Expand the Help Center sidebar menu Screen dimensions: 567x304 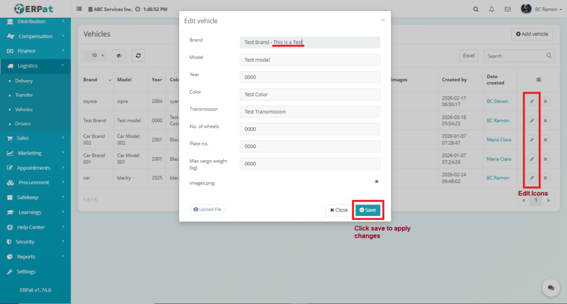click(35, 227)
